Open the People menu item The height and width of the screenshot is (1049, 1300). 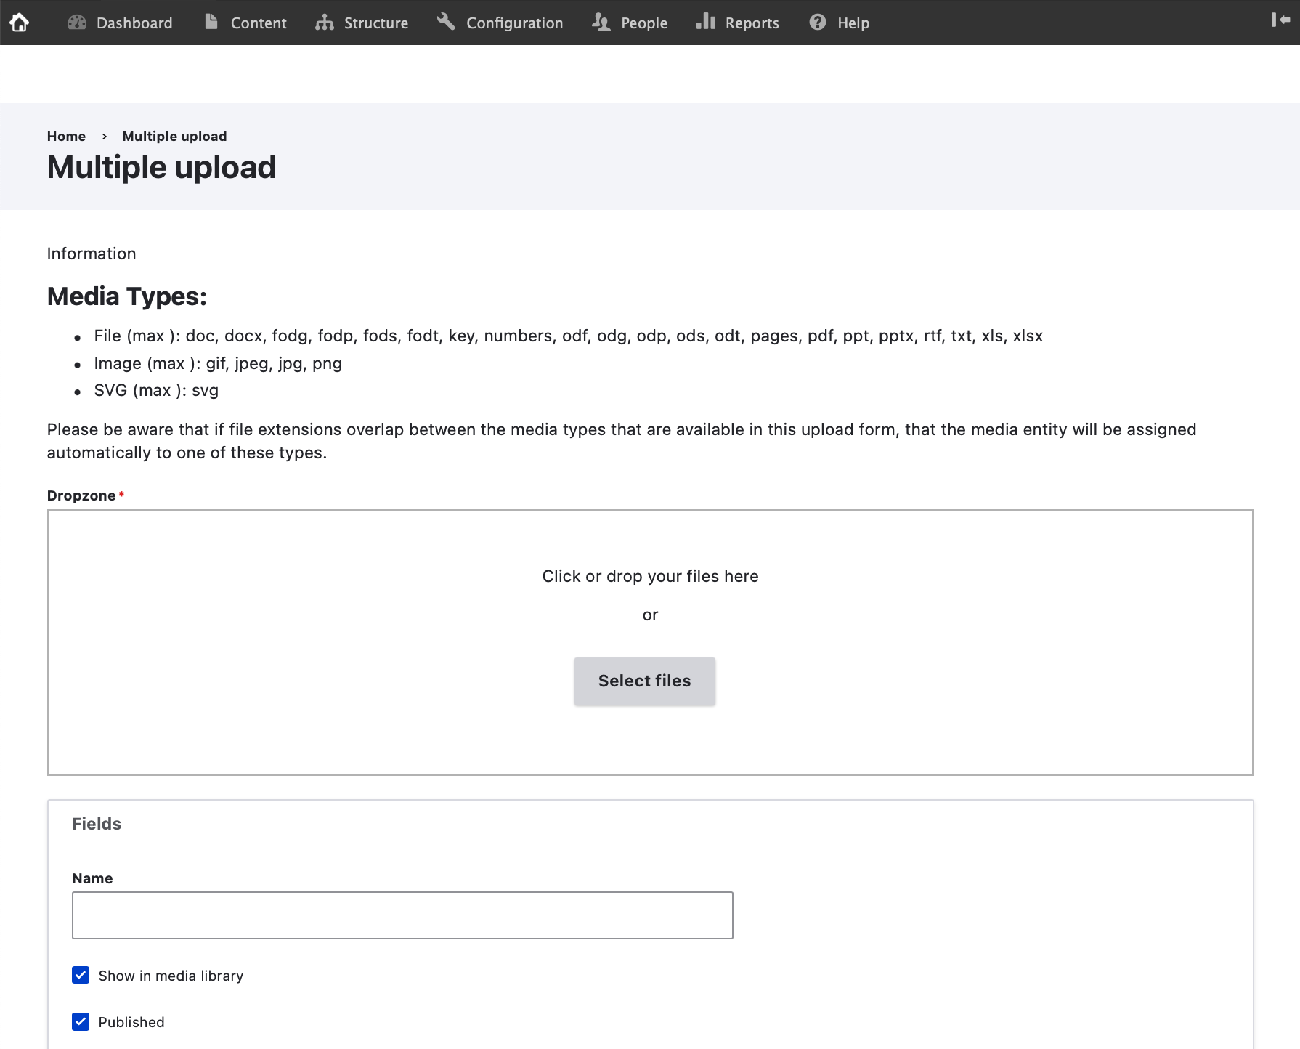(643, 23)
